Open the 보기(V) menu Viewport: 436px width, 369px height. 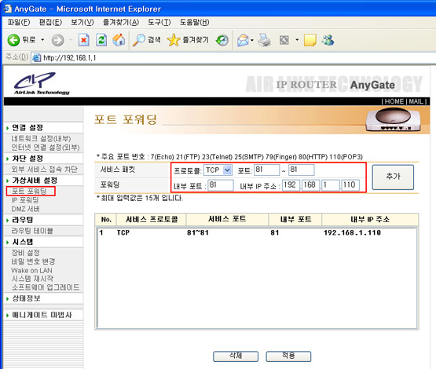click(x=82, y=22)
